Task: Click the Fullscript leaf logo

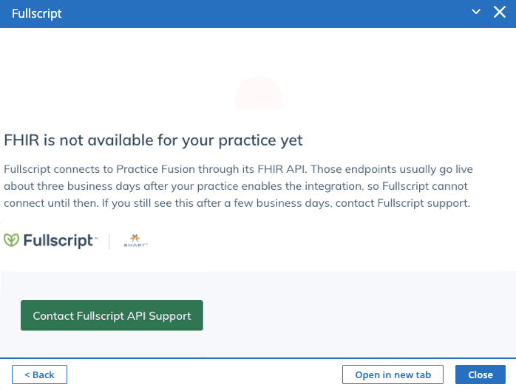Action: pos(12,240)
